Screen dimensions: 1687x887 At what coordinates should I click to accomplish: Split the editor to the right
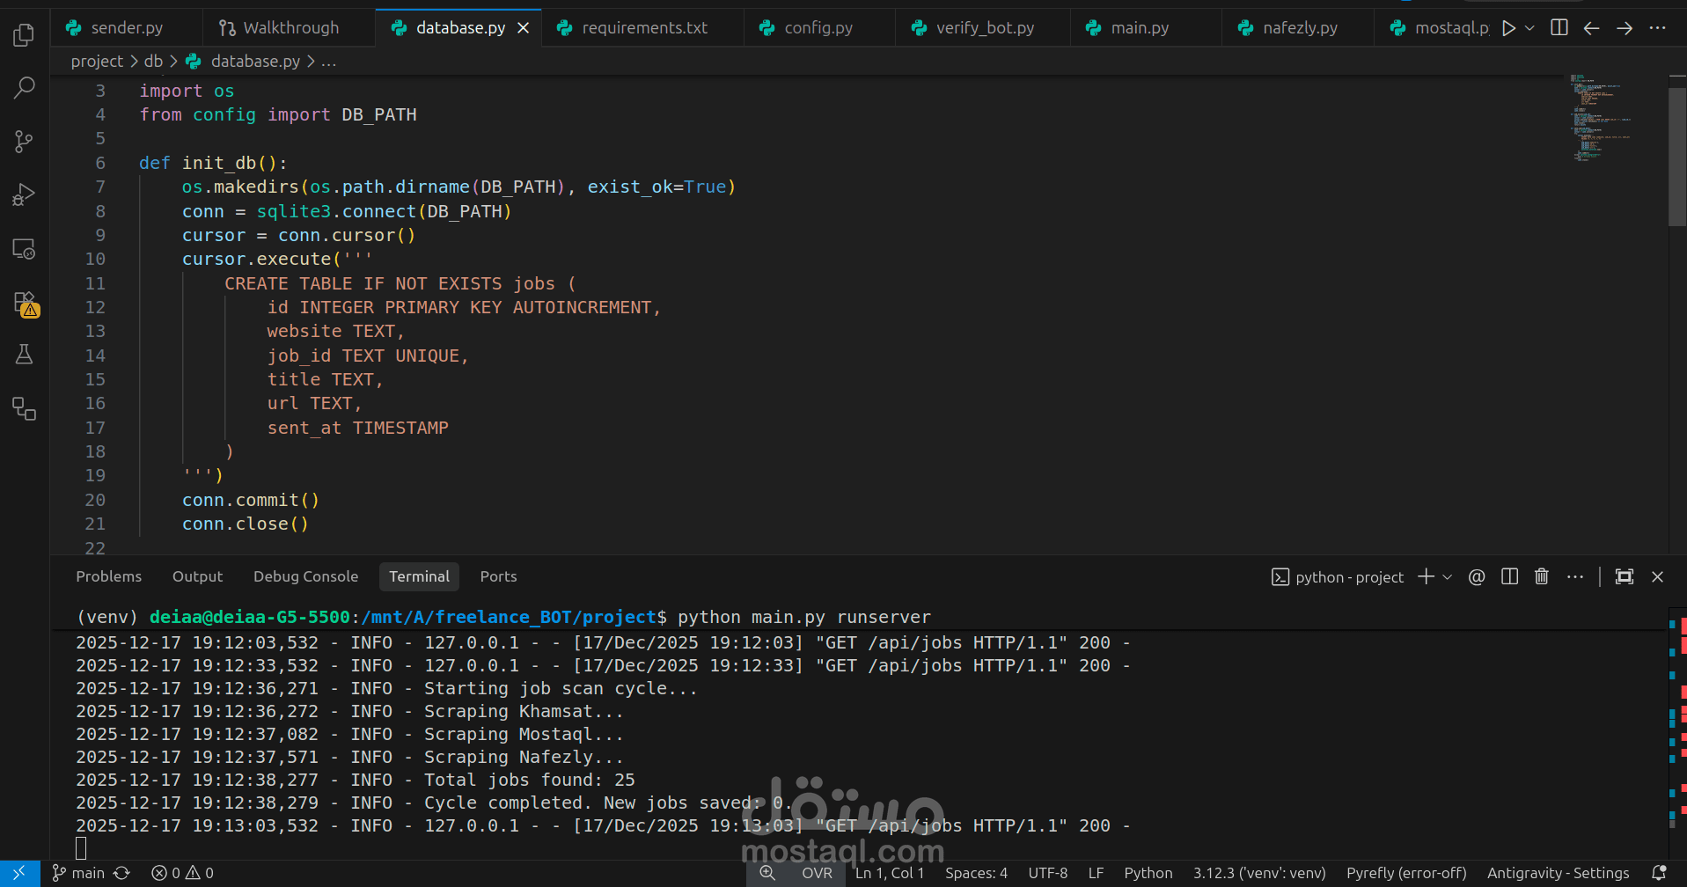pyautogui.click(x=1559, y=28)
